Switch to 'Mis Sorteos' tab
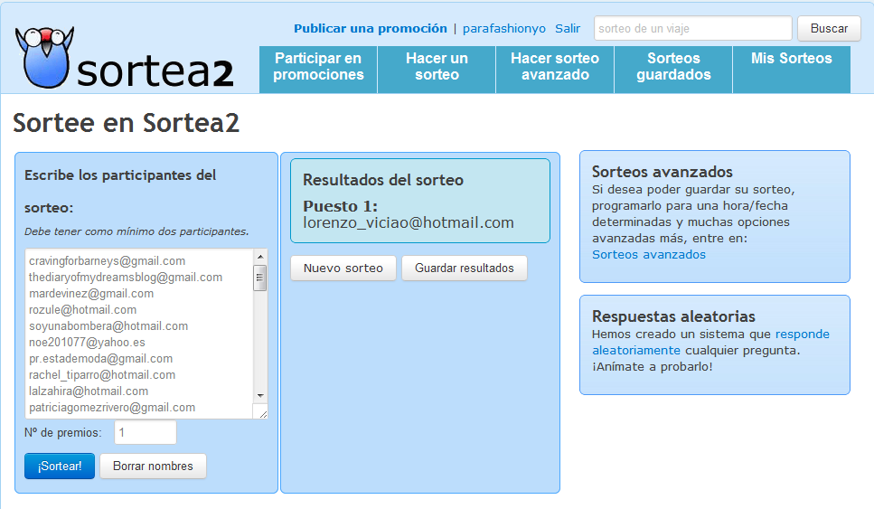Viewport: 874px width, 509px height. click(791, 59)
